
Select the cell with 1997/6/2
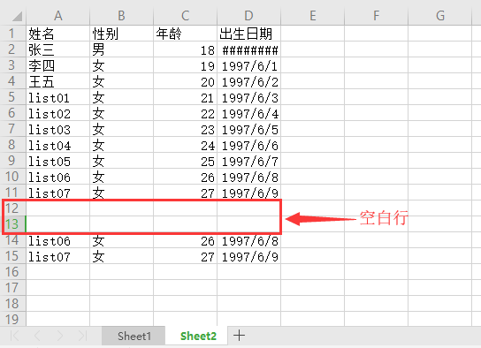248,81
